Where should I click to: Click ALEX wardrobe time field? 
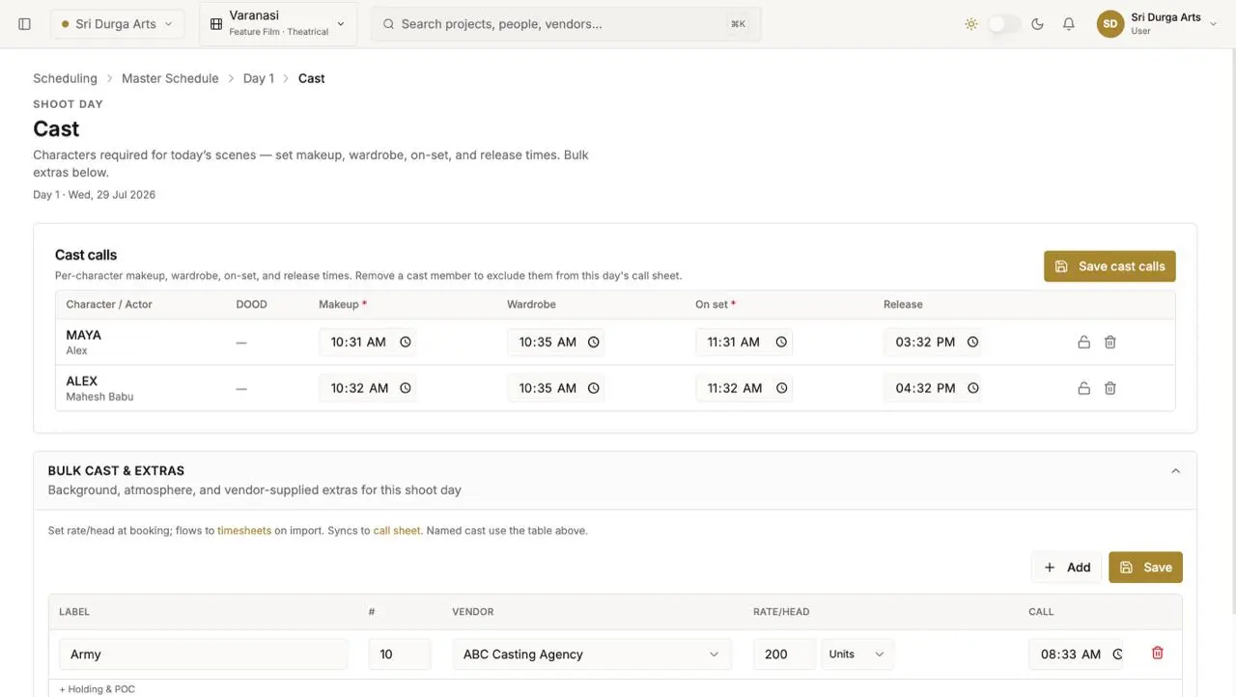point(555,388)
